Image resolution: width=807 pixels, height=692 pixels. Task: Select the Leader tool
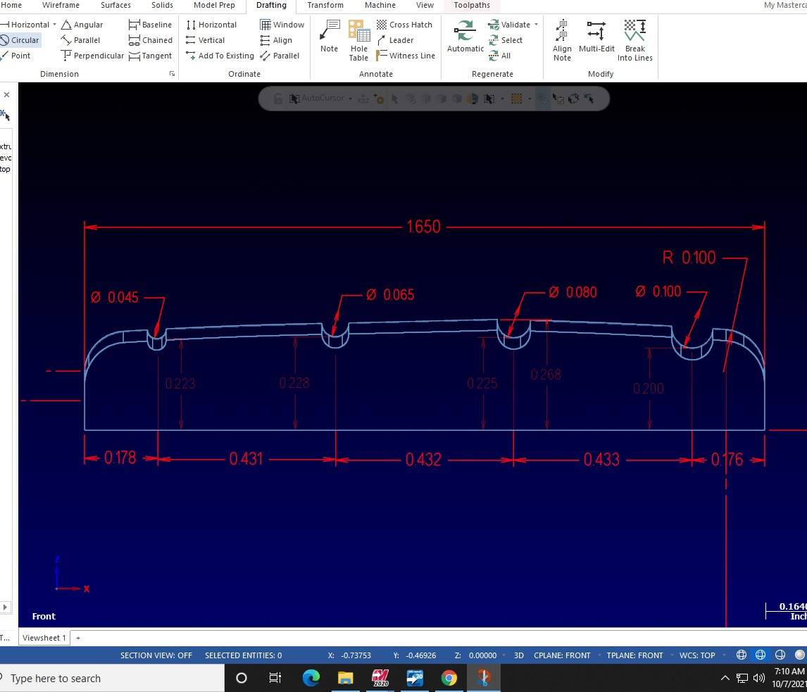[x=395, y=40]
